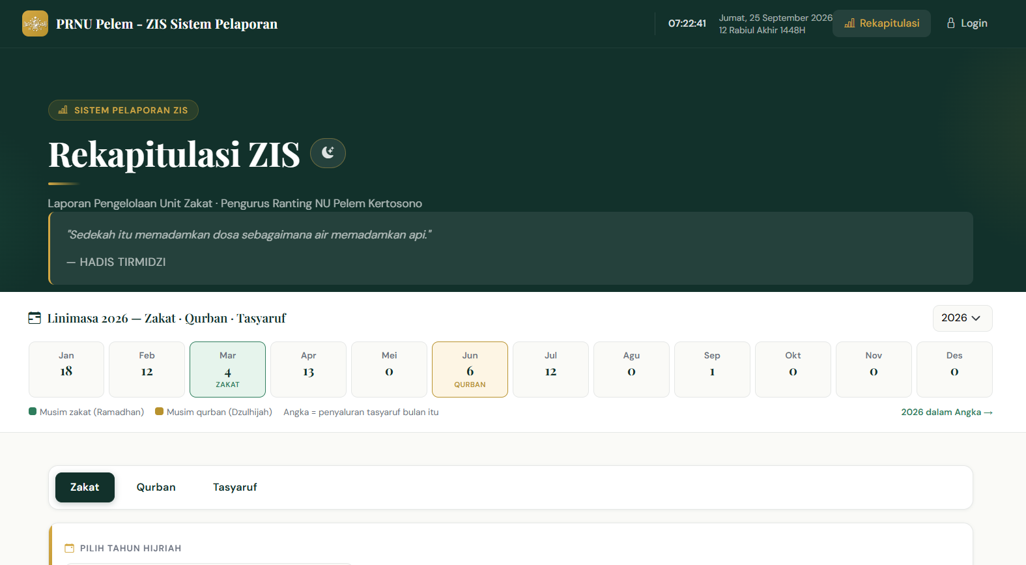Viewport: 1026px width, 565px height.
Task: Select the Jul month card
Action: (550, 369)
